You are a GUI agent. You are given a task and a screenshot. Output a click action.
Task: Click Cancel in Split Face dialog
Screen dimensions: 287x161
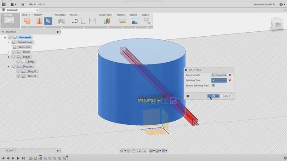coord(226,96)
